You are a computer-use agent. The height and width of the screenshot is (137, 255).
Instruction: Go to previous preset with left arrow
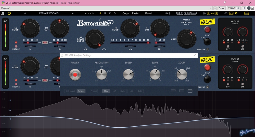click(x=25, y=13)
